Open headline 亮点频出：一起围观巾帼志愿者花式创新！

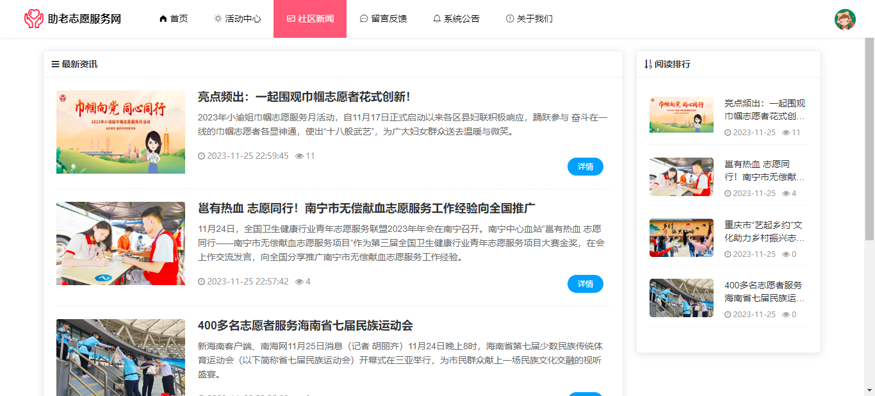tap(304, 97)
